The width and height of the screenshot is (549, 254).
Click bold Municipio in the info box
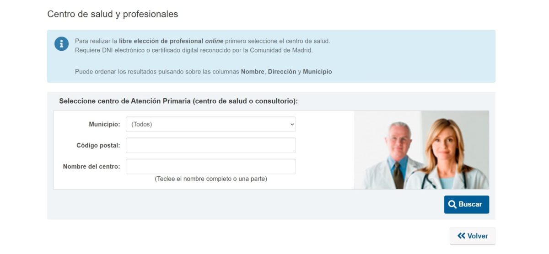[x=317, y=72]
